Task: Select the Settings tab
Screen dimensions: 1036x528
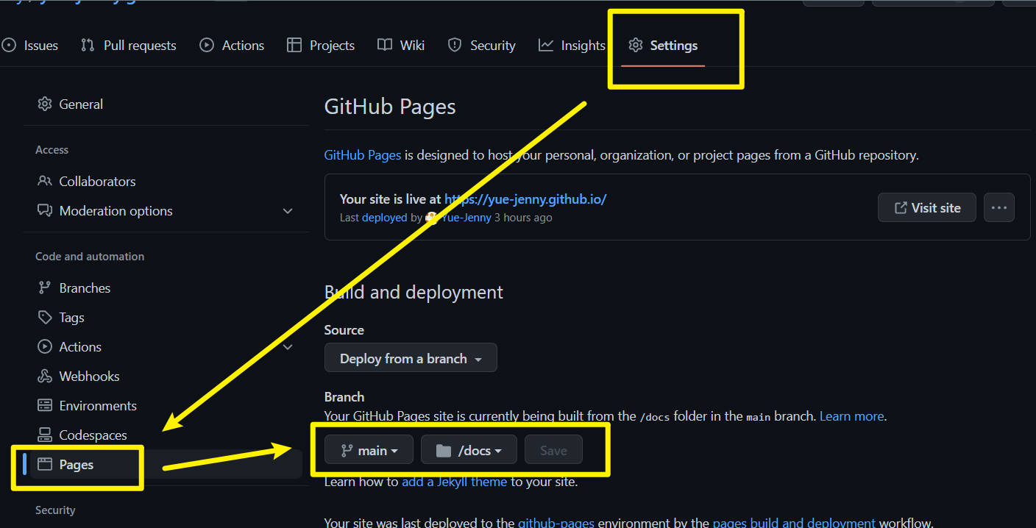Action: tap(663, 46)
